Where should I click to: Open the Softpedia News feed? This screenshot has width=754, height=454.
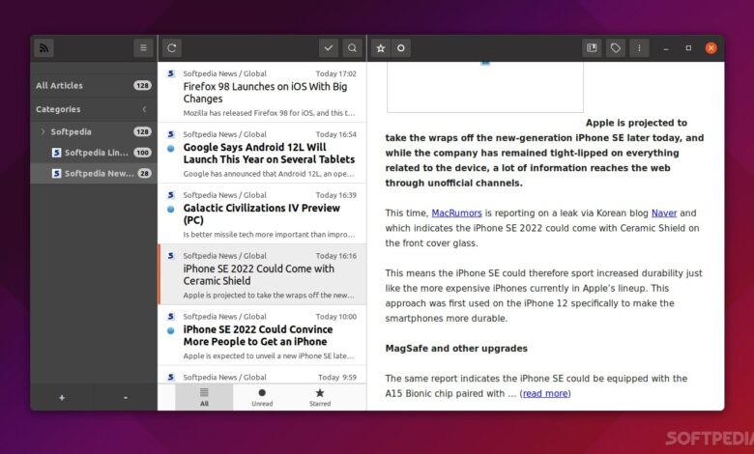coord(94,173)
